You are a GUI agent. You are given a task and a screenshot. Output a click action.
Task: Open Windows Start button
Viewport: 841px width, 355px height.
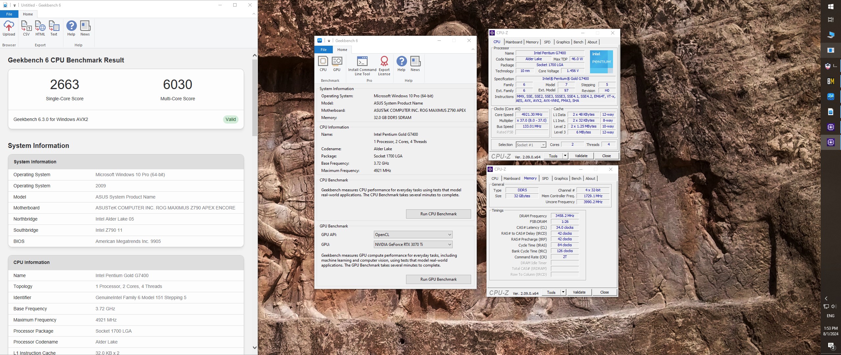tap(831, 7)
